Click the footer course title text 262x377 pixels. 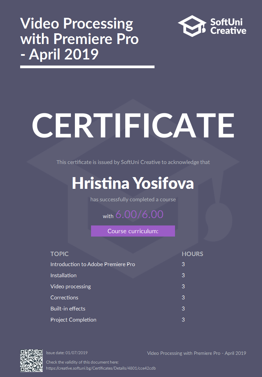pos(196,353)
